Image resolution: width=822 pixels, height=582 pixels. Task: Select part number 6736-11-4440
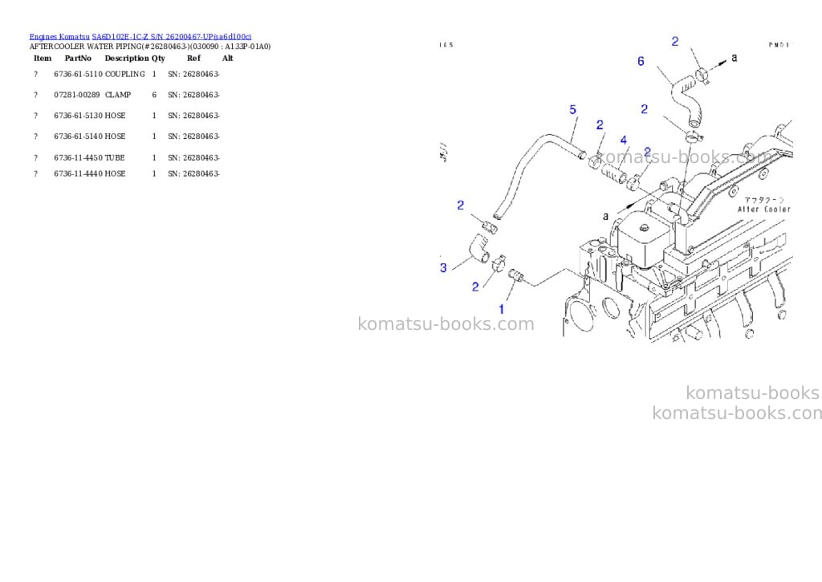pos(78,173)
